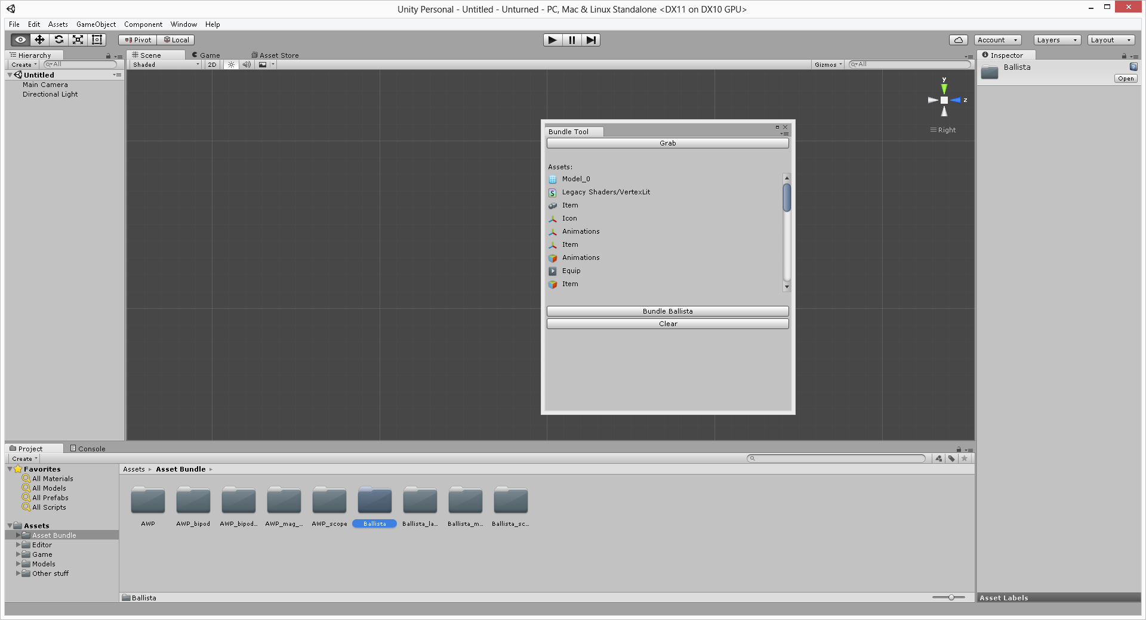Screen dimensions: 1146x620
Task: Open the Inspector help icon
Action: point(1133,67)
